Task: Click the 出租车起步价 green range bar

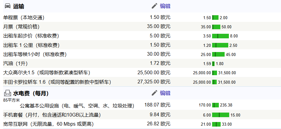Action: [220, 36]
